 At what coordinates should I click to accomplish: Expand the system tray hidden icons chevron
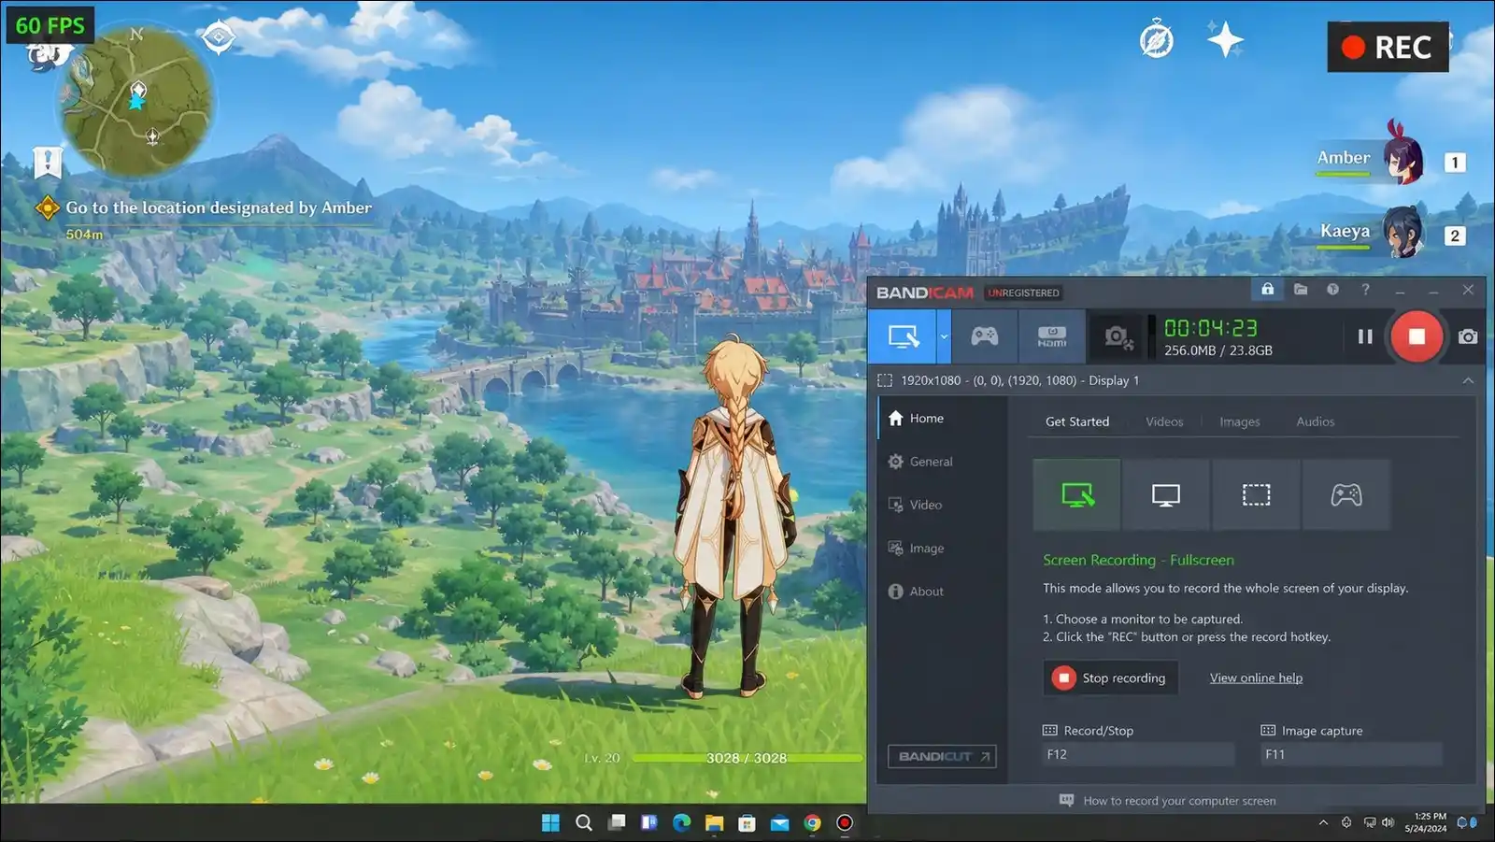coord(1323,822)
